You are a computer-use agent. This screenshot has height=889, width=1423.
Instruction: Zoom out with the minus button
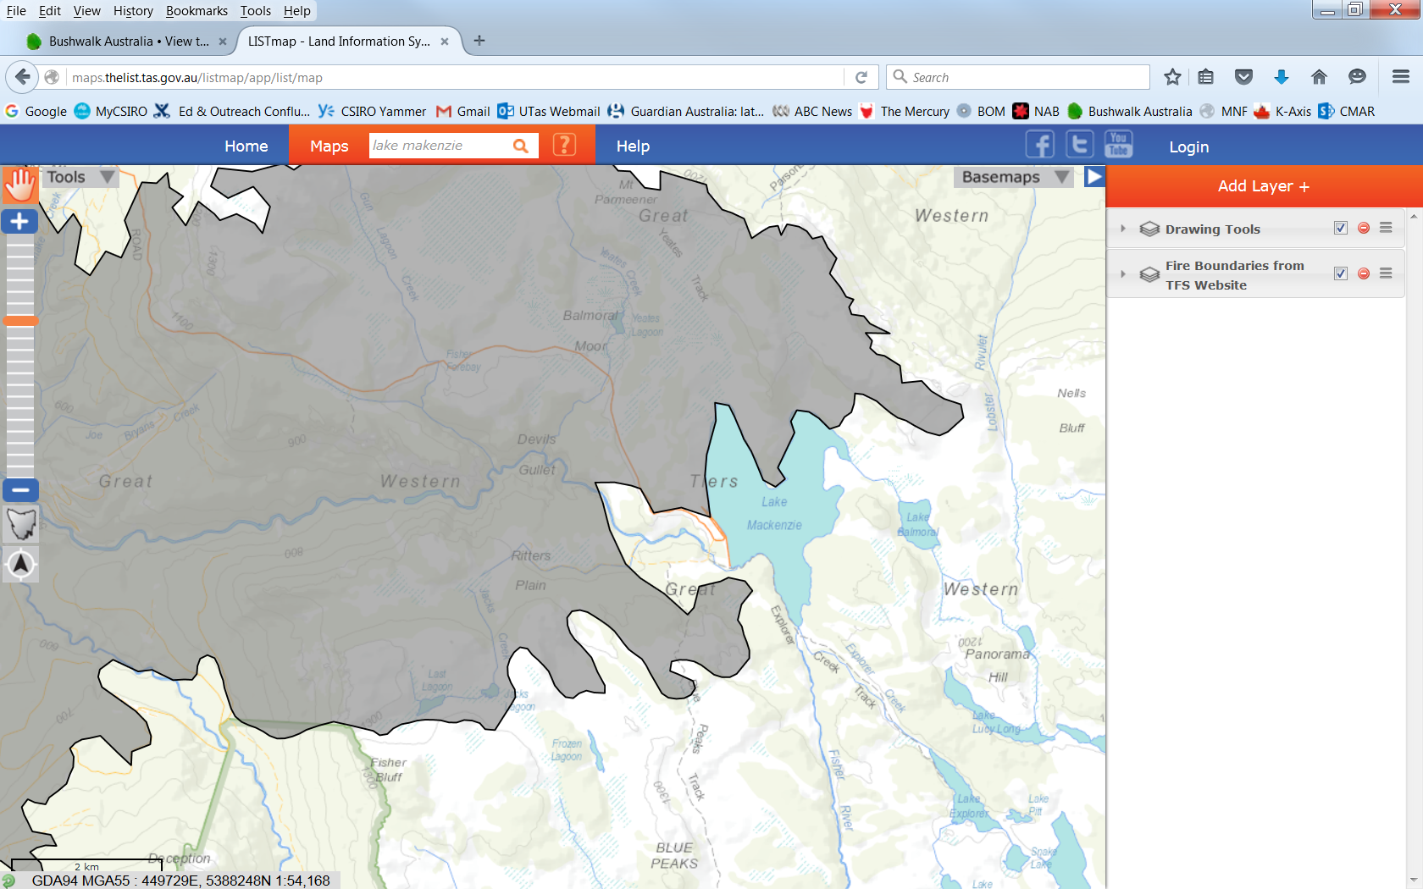click(19, 490)
